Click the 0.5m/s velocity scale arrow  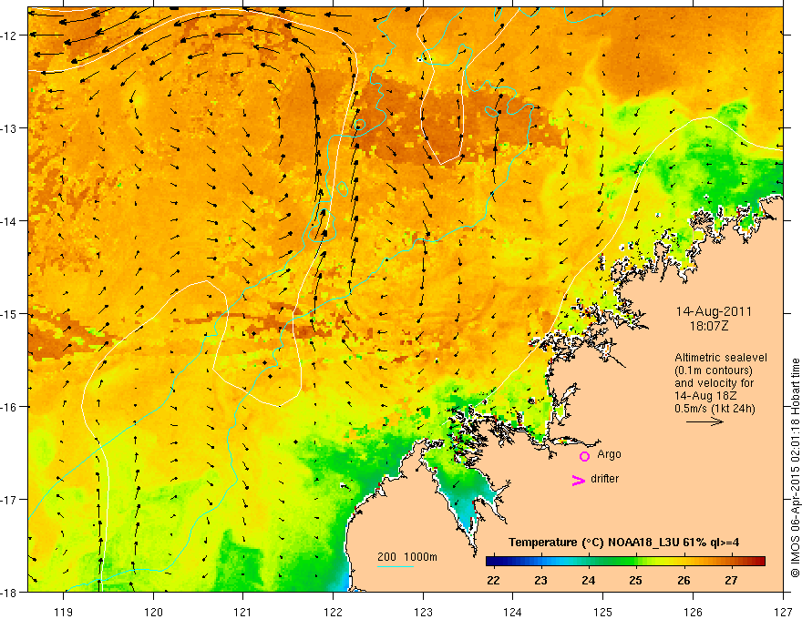tap(704, 421)
